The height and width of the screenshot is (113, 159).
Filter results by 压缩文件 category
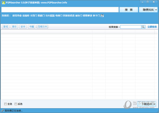coord(42,27)
